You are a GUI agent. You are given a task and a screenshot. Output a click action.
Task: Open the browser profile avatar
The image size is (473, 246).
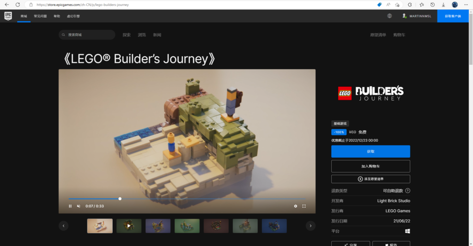455,5
